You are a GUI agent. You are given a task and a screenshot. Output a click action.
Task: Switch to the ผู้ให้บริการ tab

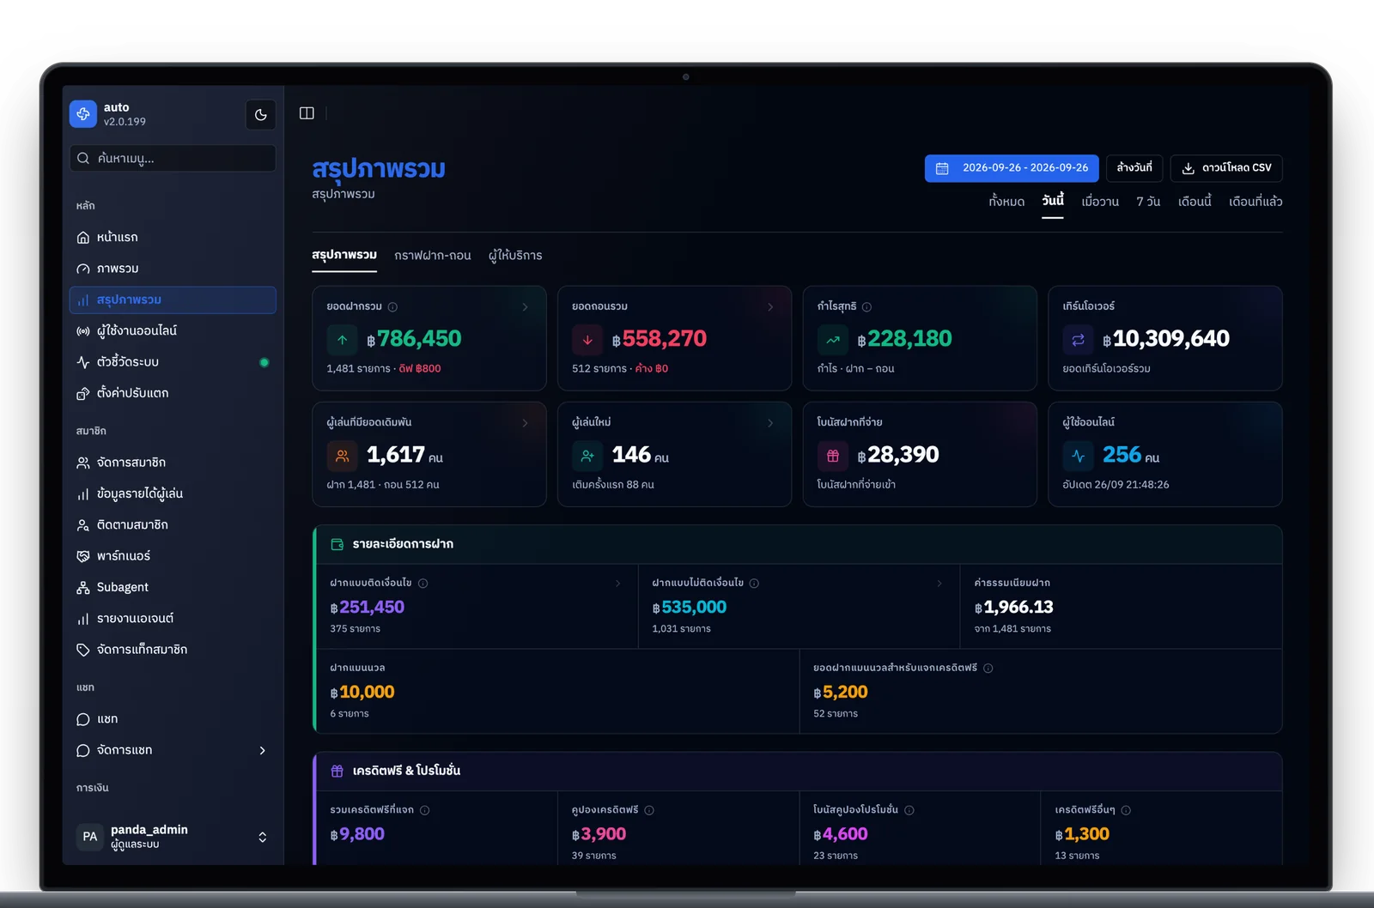coord(515,256)
